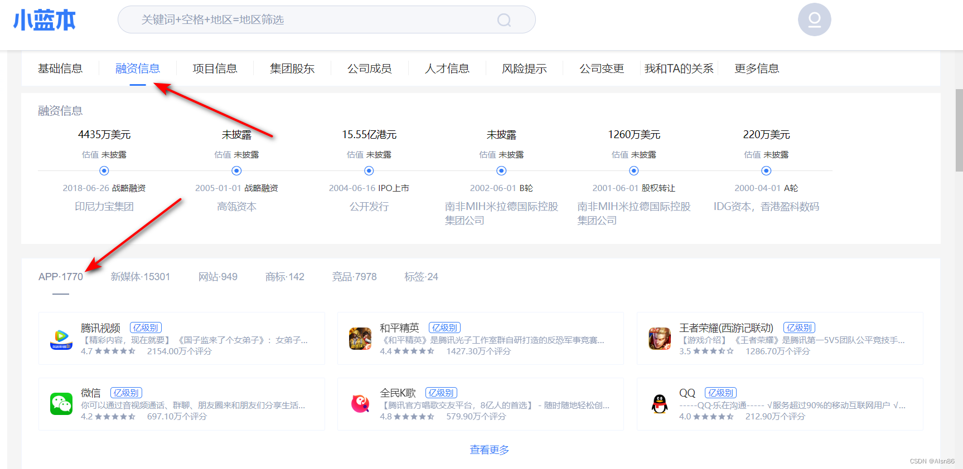Open the 微信 app title

tap(91, 393)
